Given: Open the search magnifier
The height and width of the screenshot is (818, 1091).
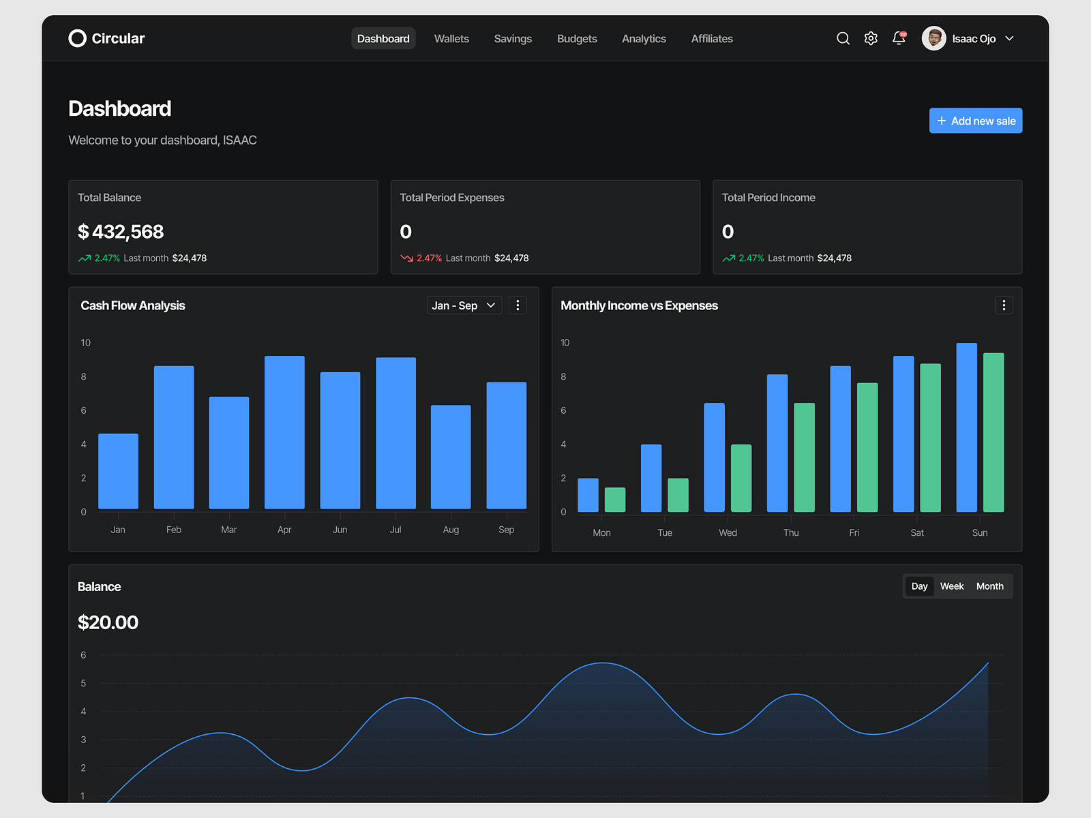Looking at the screenshot, I should pos(843,38).
